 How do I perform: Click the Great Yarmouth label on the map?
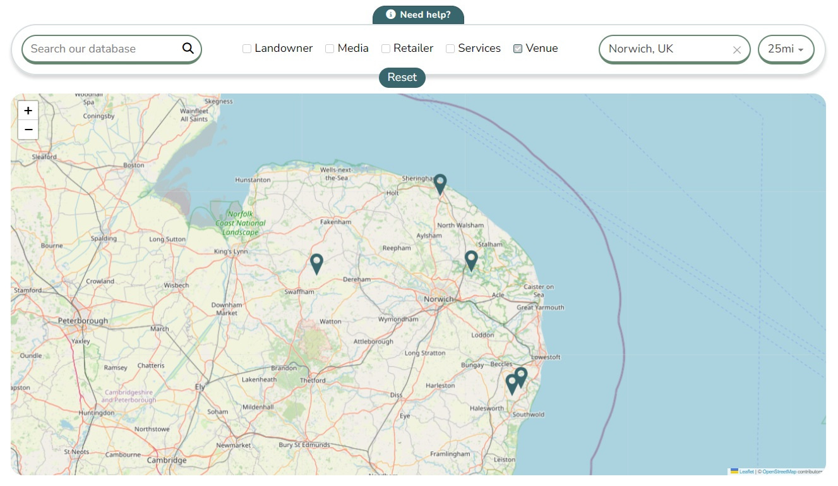click(541, 308)
